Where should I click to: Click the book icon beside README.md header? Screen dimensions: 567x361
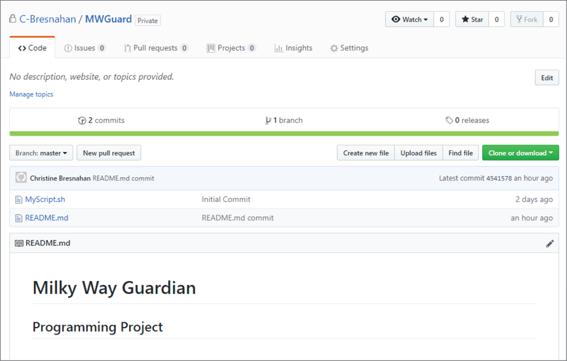coord(19,243)
